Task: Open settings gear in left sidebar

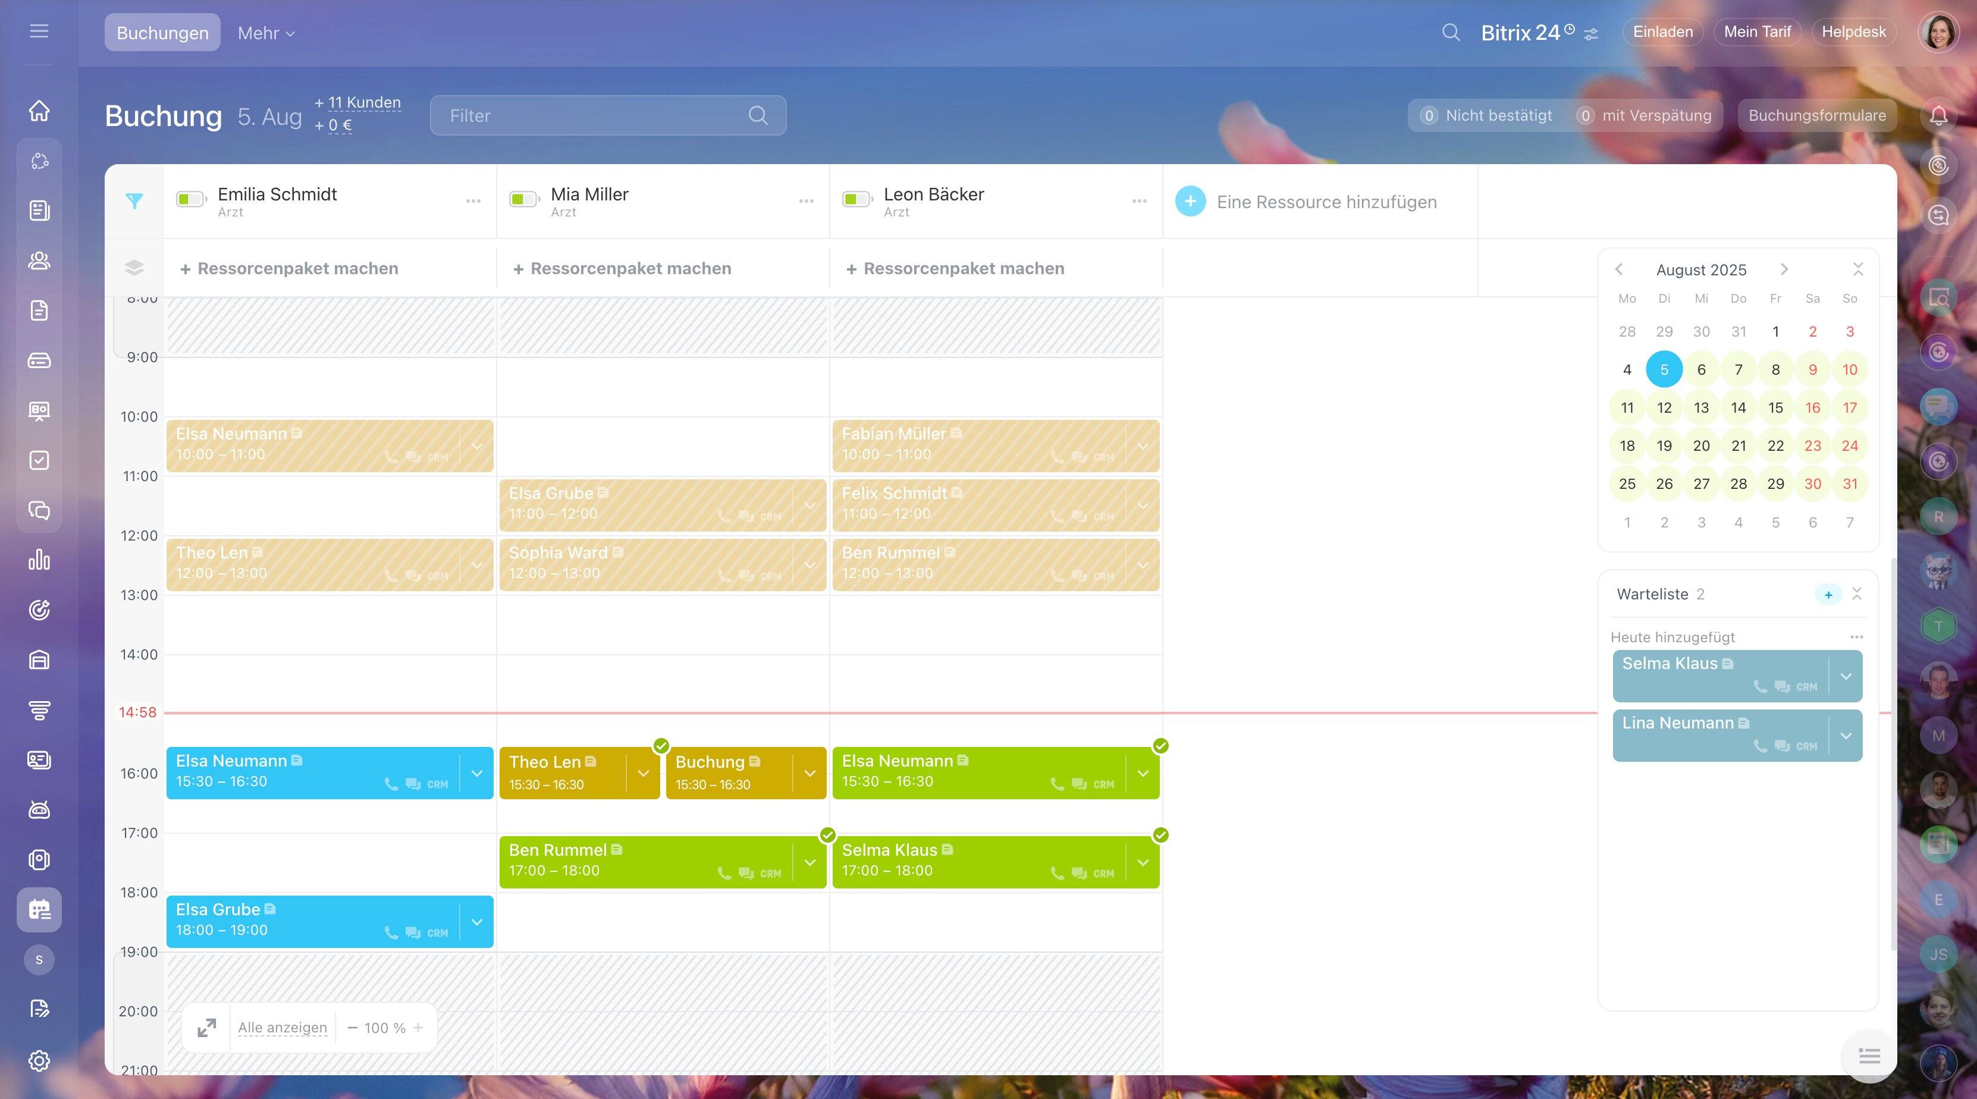Action: (39, 1060)
